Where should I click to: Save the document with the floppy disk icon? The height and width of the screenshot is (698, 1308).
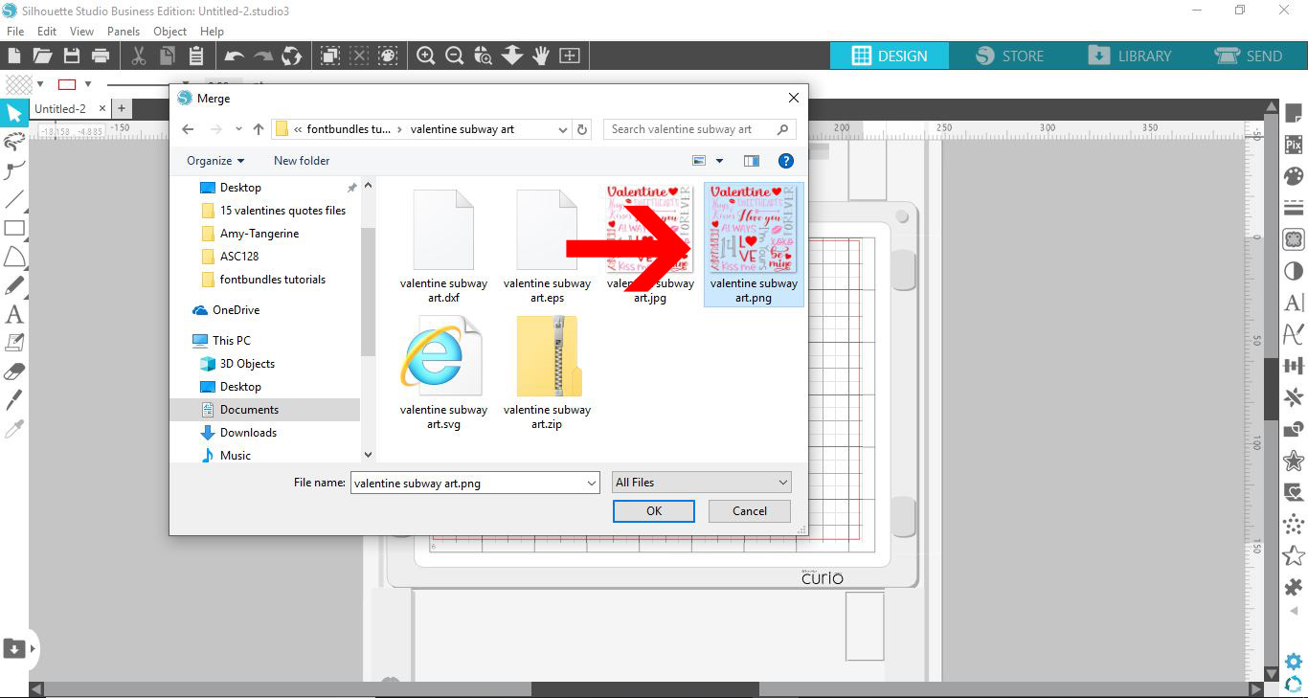(x=72, y=56)
